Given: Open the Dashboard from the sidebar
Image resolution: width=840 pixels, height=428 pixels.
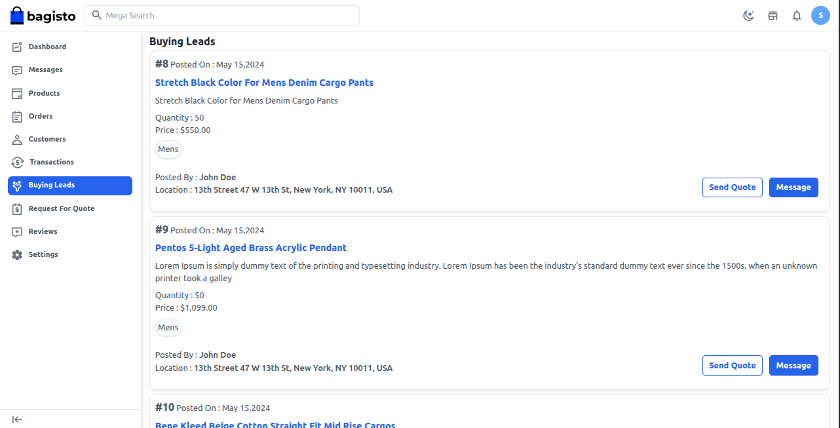Looking at the screenshot, I should pyautogui.click(x=47, y=47).
